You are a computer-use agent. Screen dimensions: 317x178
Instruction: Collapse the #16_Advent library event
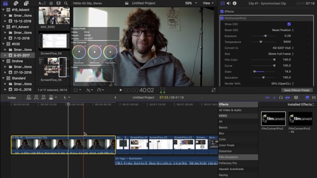(3, 10)
